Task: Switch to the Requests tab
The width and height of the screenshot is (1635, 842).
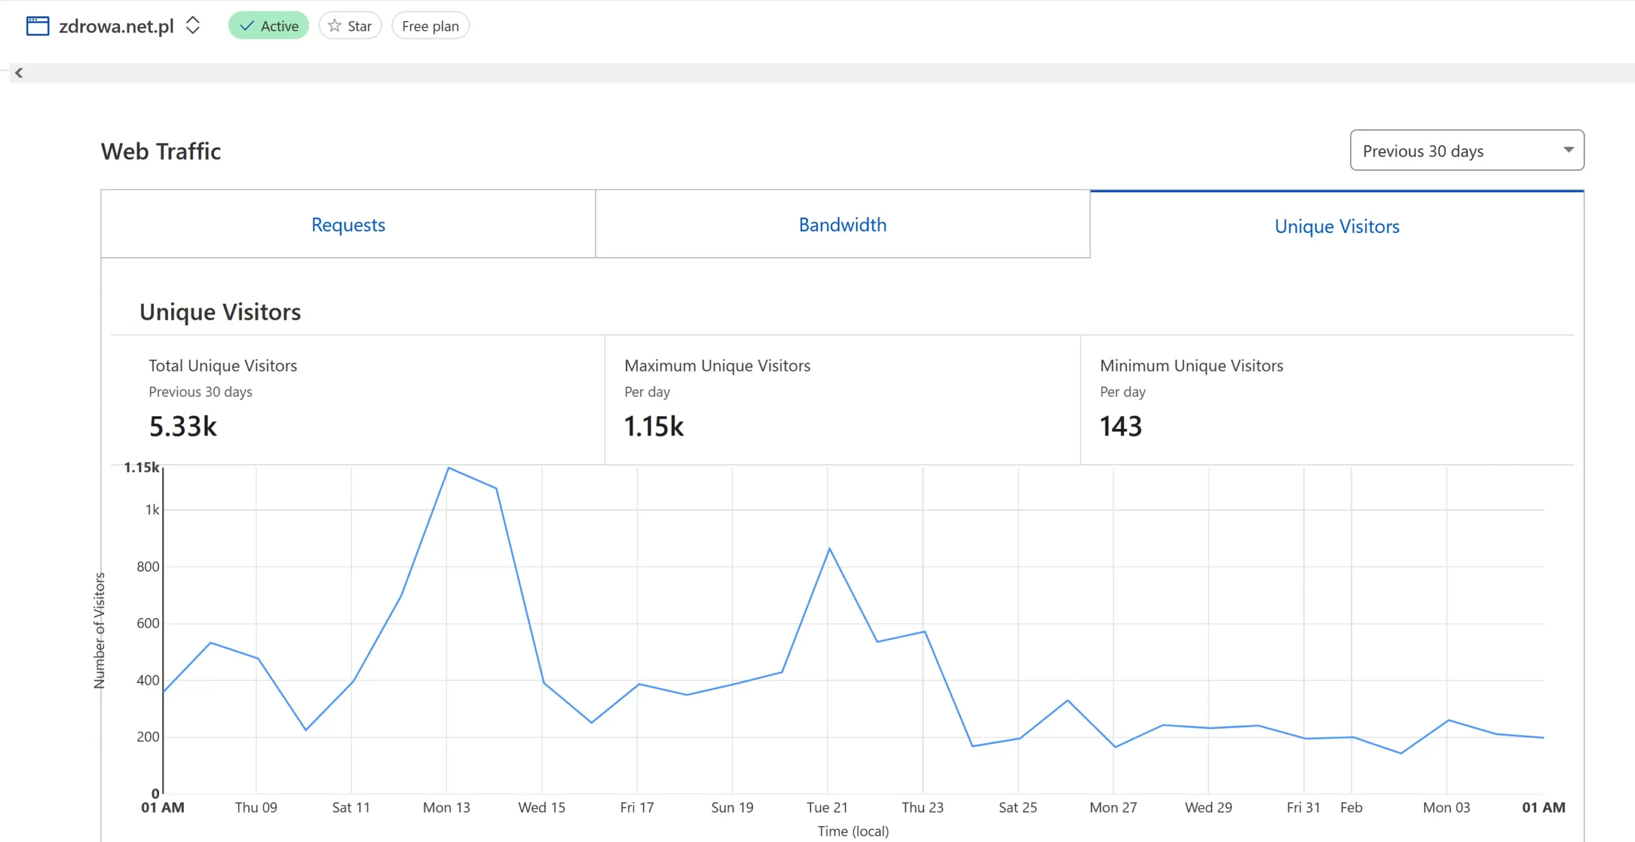Action: tap(348, 225)
